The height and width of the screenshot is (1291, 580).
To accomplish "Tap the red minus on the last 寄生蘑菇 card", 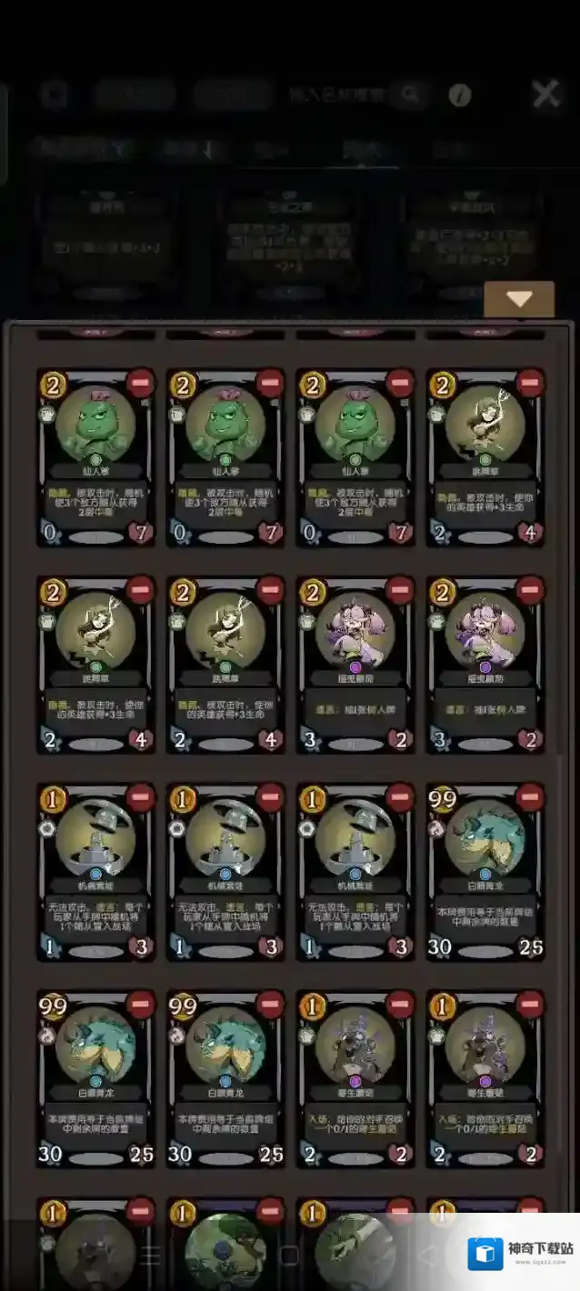I will coord(530,1006).
